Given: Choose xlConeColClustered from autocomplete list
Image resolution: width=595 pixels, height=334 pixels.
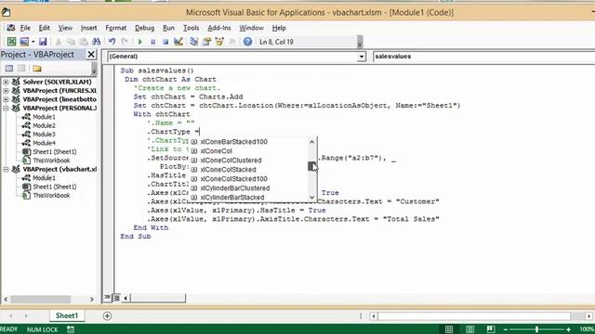Looking at the screenshot, I should (231, 161).
